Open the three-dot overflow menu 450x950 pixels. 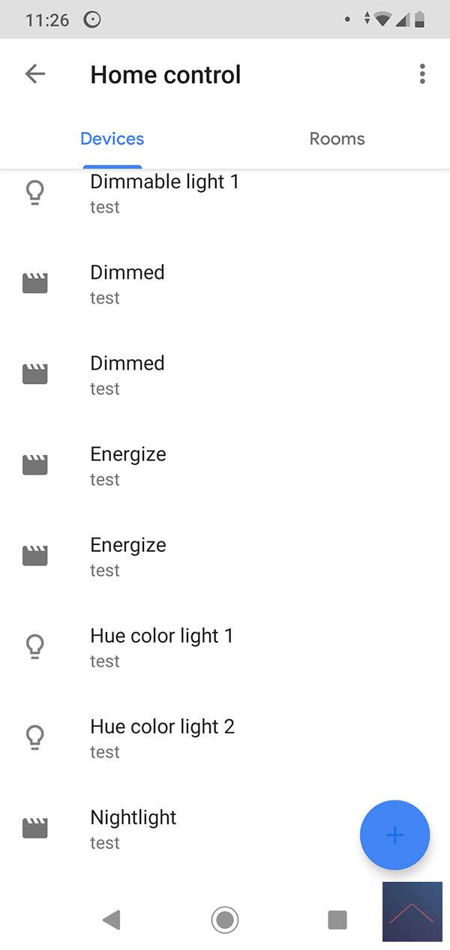(x=422, y=73)
